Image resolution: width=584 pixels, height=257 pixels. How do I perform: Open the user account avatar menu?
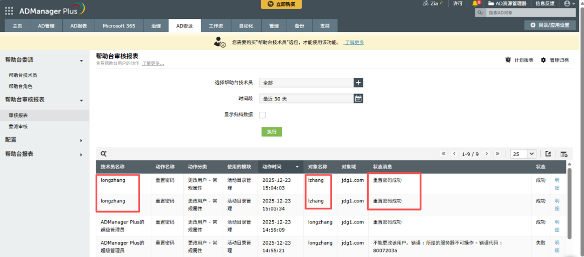pos(569,4)
